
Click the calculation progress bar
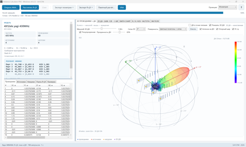tap(122, 13)
